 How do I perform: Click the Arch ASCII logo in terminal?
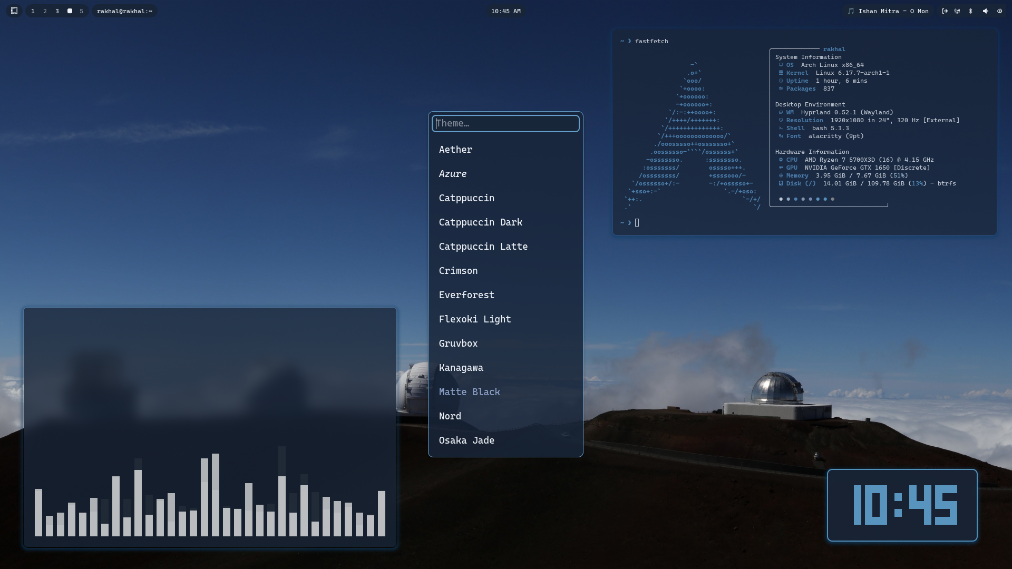693,136
